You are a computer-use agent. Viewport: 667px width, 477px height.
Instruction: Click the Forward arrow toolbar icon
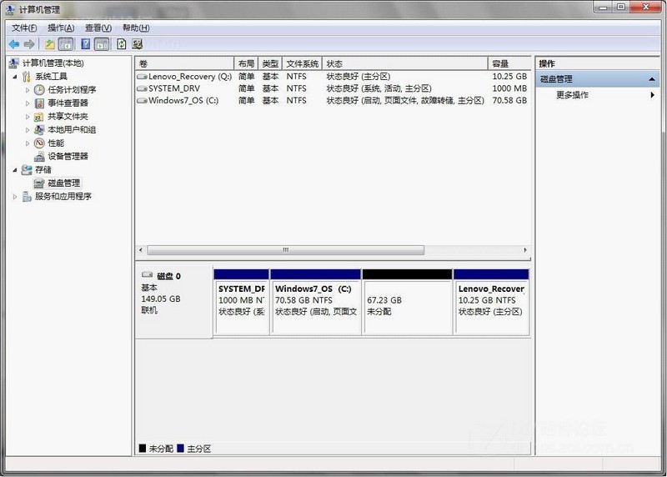[x=29, y=44]
